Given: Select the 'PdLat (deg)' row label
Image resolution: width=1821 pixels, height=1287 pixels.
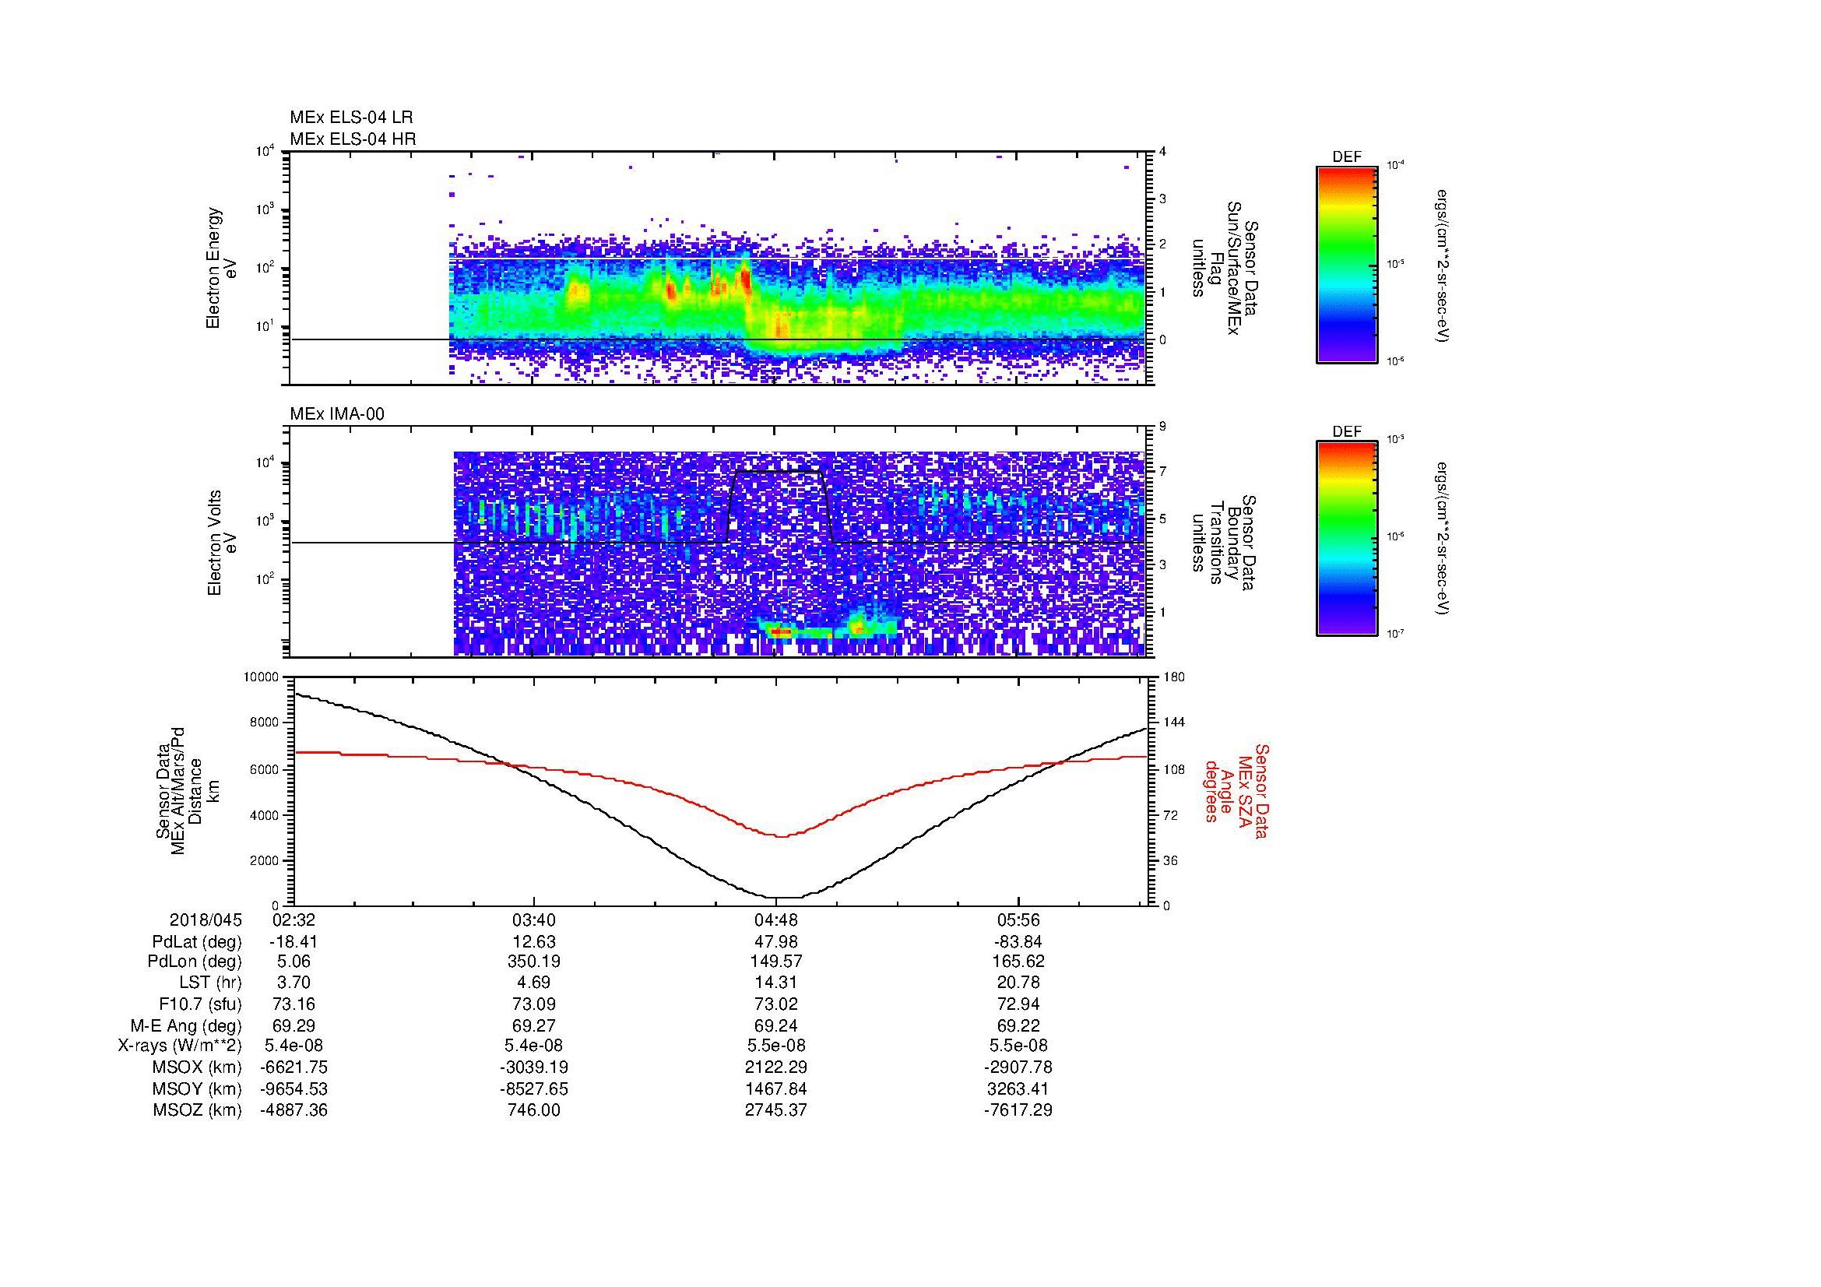Looking at the screenshot, I should point(197,942).
